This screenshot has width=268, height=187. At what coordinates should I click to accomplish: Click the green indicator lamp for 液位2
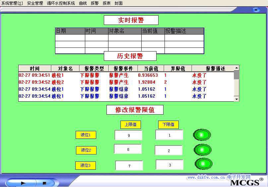click(x=202, y=150)
